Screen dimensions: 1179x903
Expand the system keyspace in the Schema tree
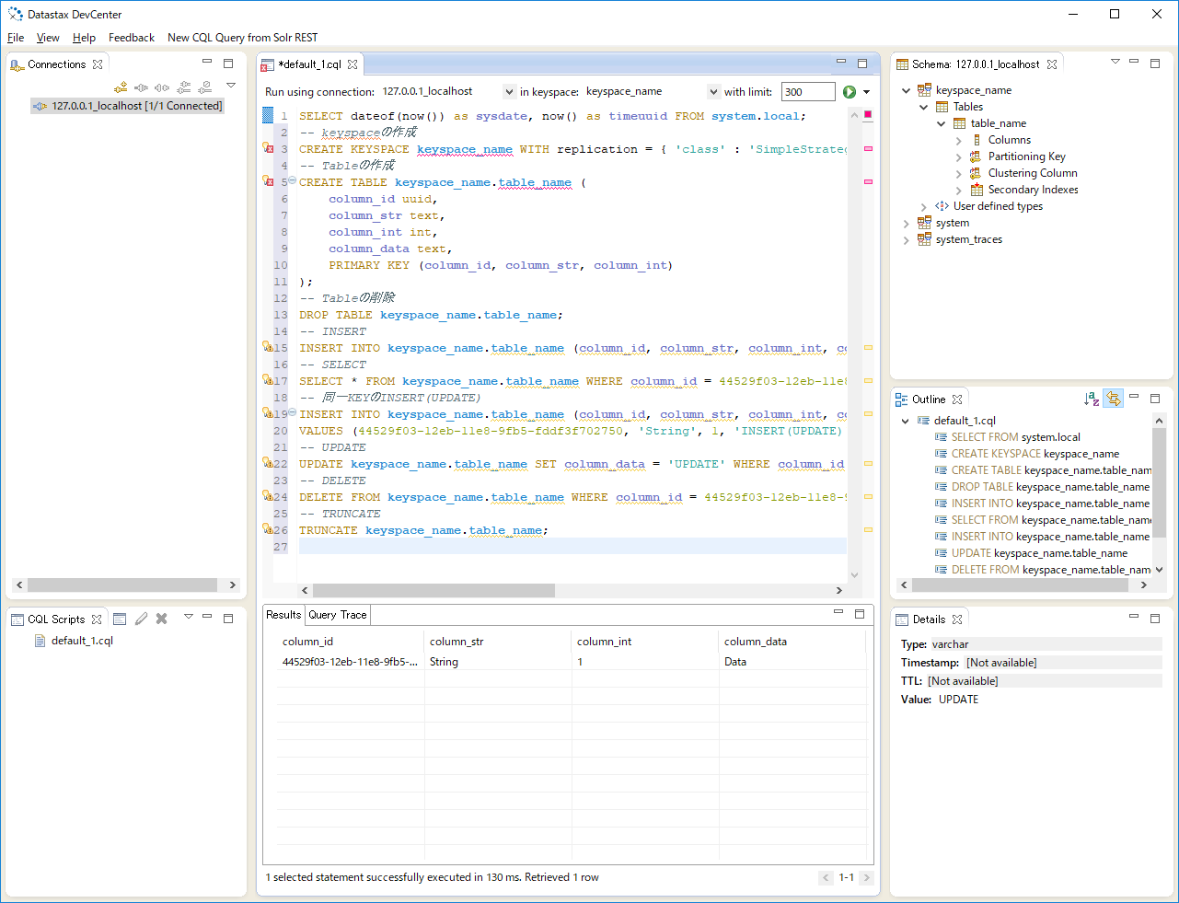click(906, 222)
